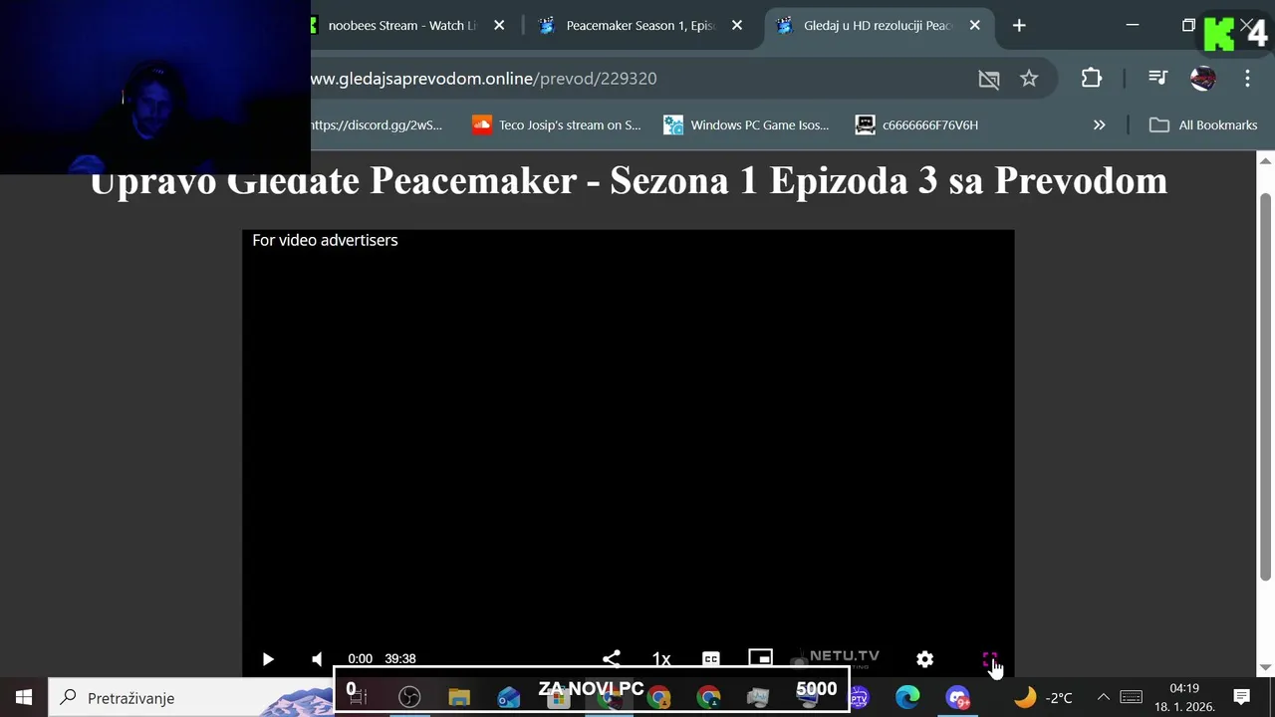Open the touch keyboard tray icon
This screenshot has width=1275, height=717.
1131,697
